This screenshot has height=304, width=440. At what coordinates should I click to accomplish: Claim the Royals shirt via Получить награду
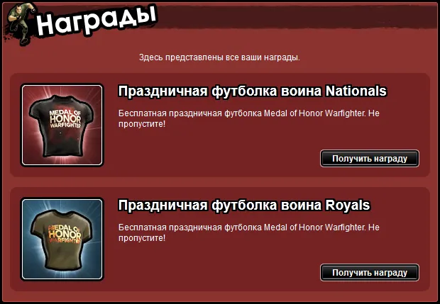[370, 272]
